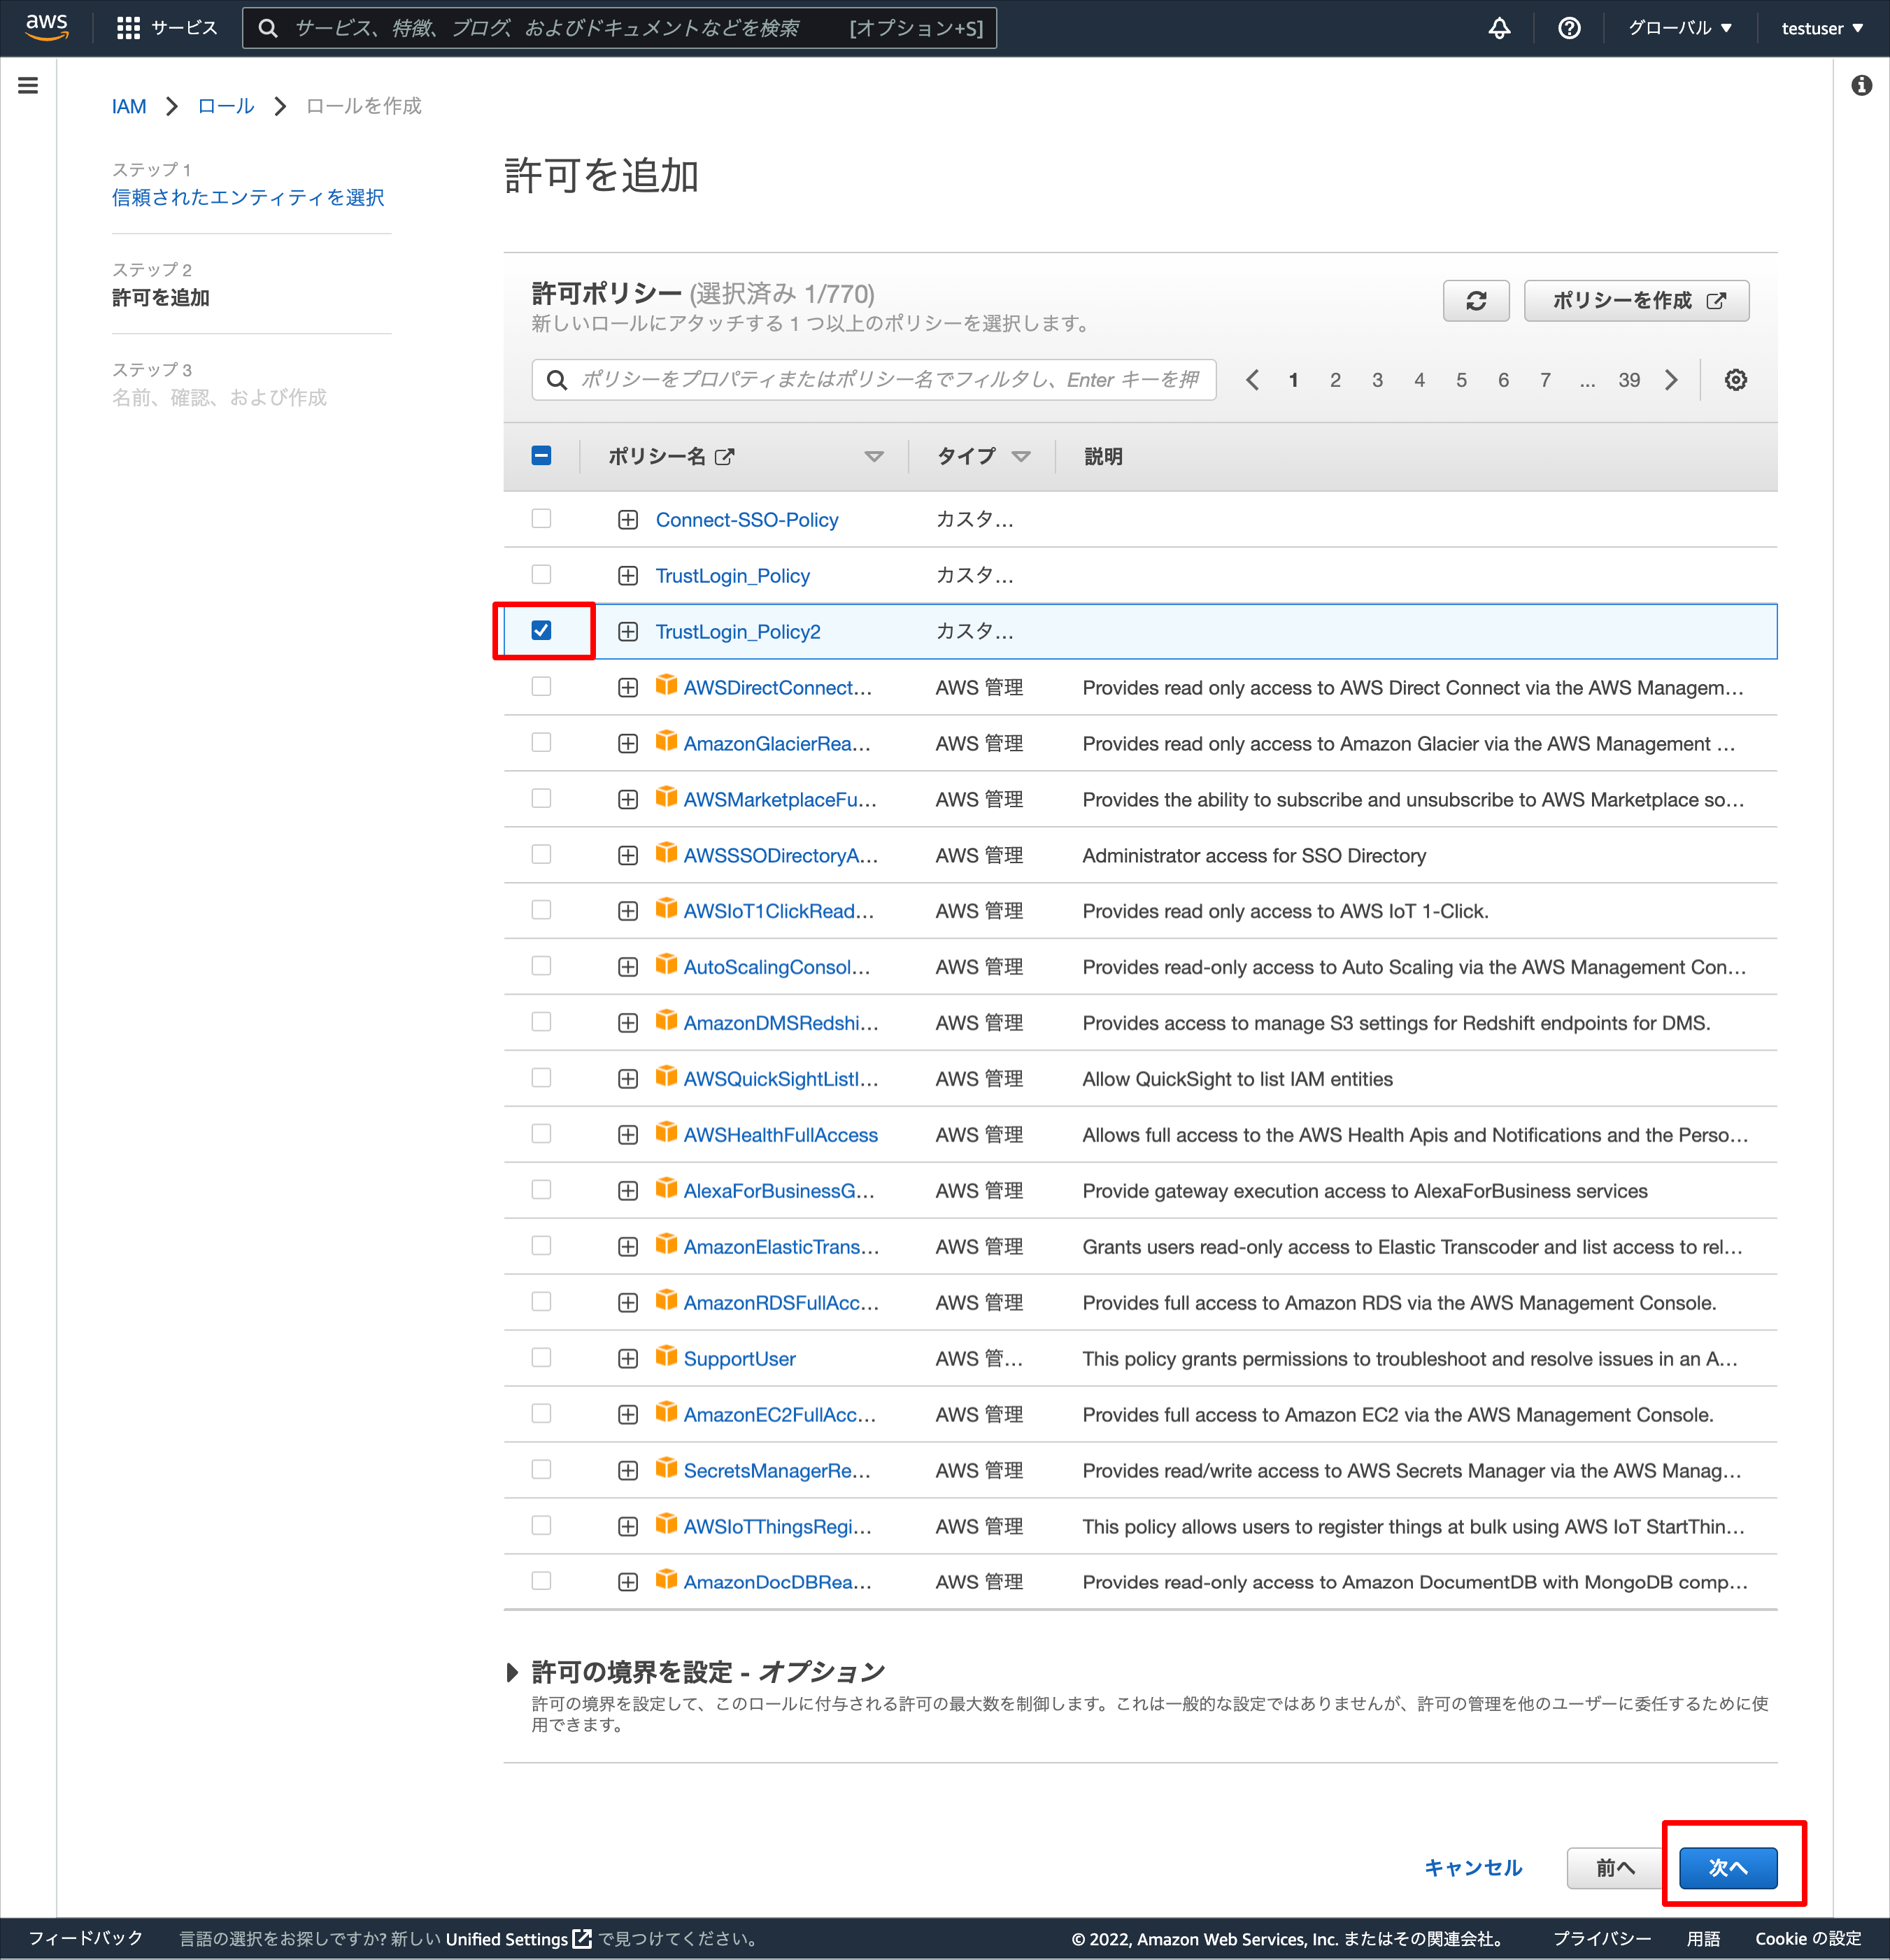Click the AWSMarketplaceFu policy box icon
The width and height of the screenshot is (1890, 1960).
666,797
